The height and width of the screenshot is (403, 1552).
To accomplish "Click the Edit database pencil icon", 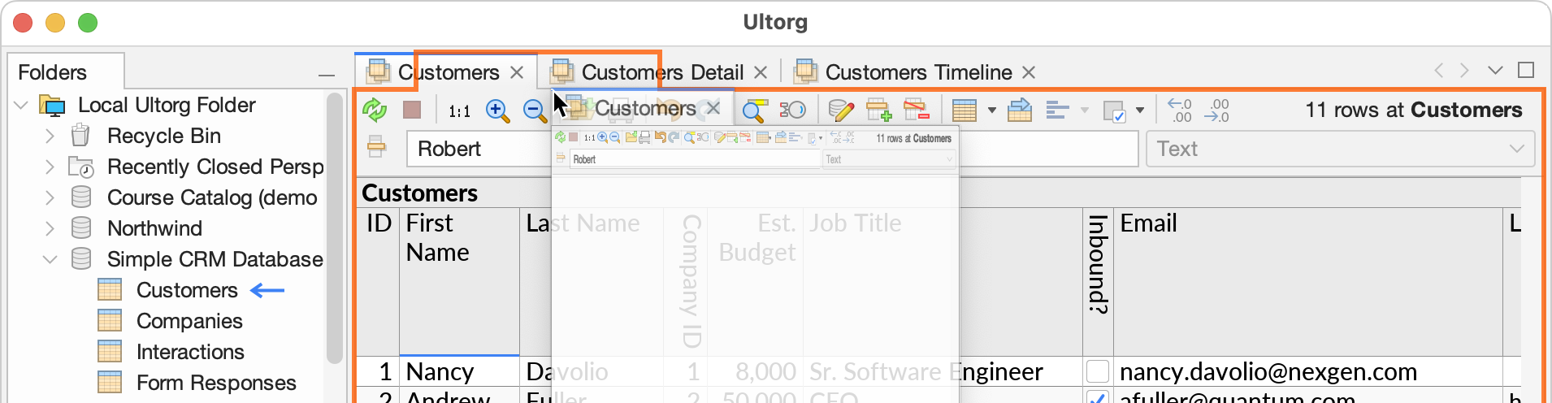I will point(840,110).
